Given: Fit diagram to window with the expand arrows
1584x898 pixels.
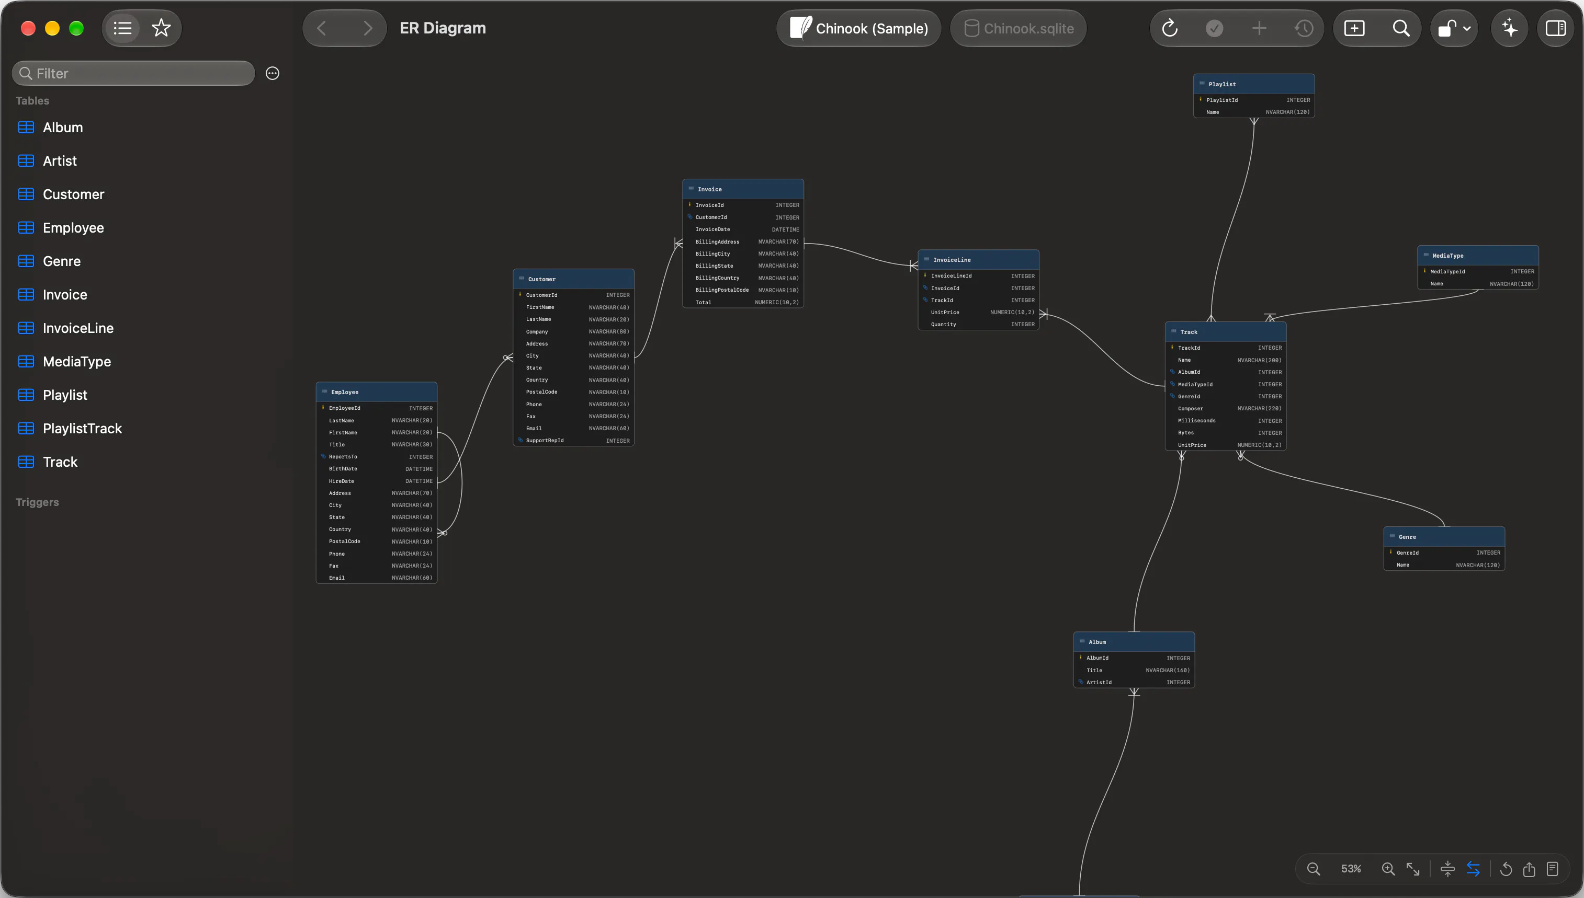Looking at the screenshot, I should tap(1413, 869).
